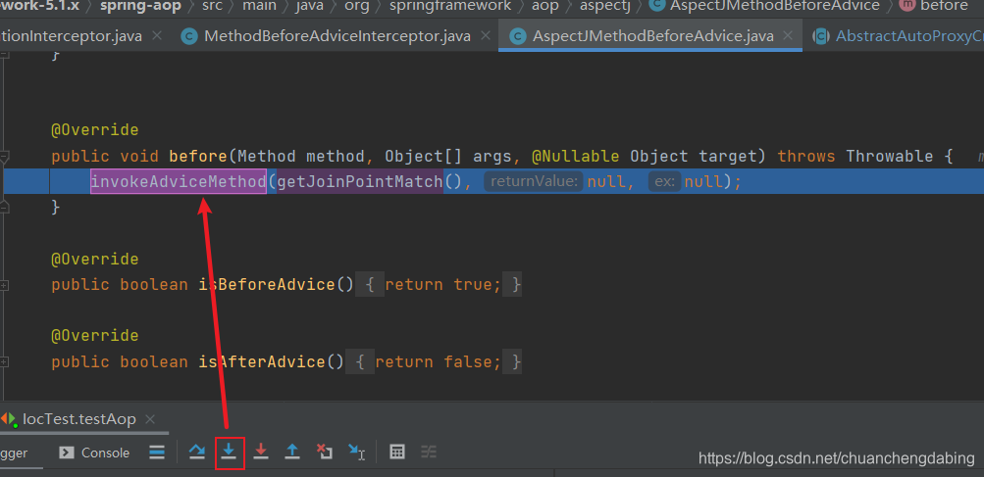This screenshot has width=984, height=477.
Task: Click the isBeforeAdvice method name
Action: (267, 285)
